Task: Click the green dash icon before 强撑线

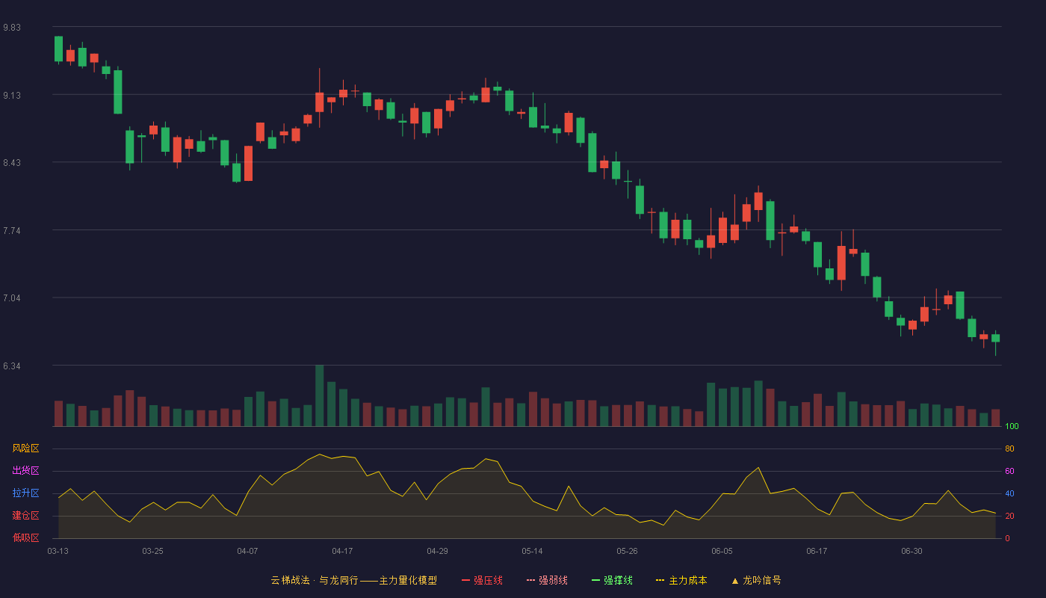Action: [595, 581]
